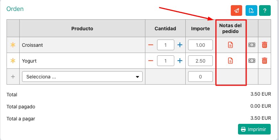Click the asterisk icon beside Croissant
The width and height of the screenshot is (279, 140).
coord(13,45)
